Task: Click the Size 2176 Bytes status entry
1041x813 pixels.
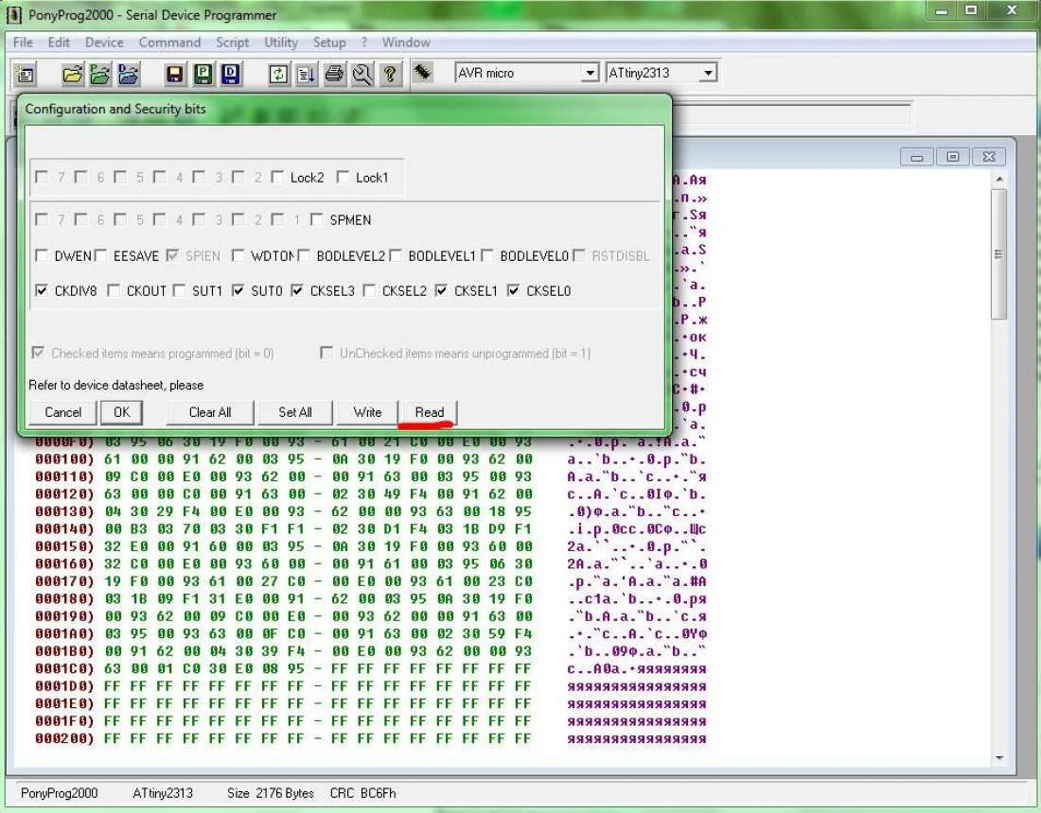Action: click(271, 793)
